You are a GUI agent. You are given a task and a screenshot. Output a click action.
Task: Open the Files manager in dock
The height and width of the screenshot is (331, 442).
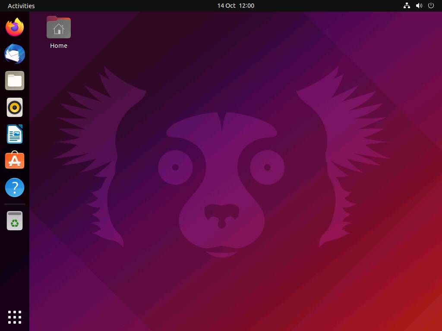pos(15,81)
